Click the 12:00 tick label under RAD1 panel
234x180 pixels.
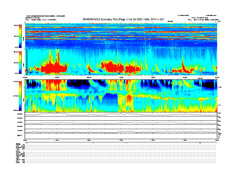point(121,77)
